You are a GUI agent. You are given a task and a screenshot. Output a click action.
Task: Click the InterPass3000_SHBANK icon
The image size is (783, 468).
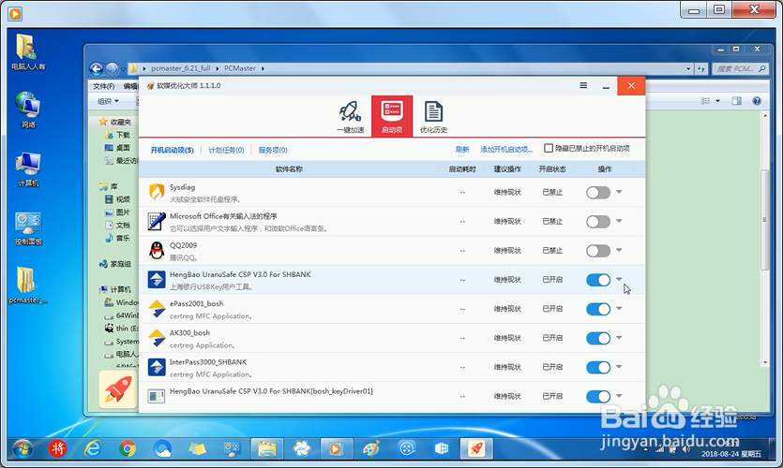click(x=157, y=367)
